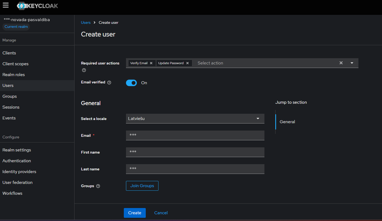382x221 pixels.
Task: Click the Join Groups button
Action: pyautogui.click(x=142, y=186)
